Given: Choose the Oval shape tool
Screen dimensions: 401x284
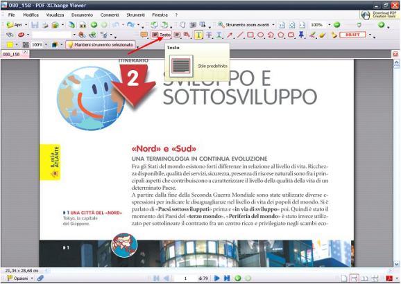Looking at the screenshot, I should (260, 35).
